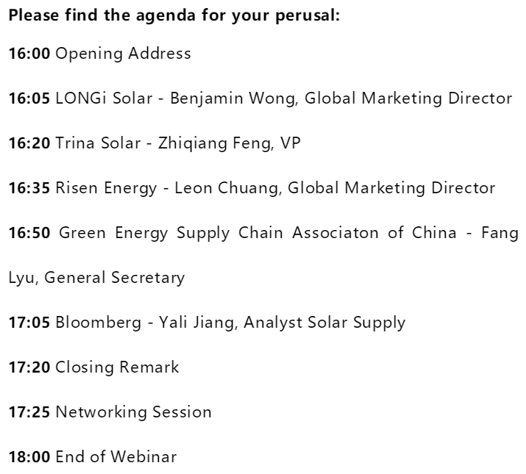Click the bold 16:00 time
Image resolution: width=526 pixels, height=474 pixels.
click(29, 54)
